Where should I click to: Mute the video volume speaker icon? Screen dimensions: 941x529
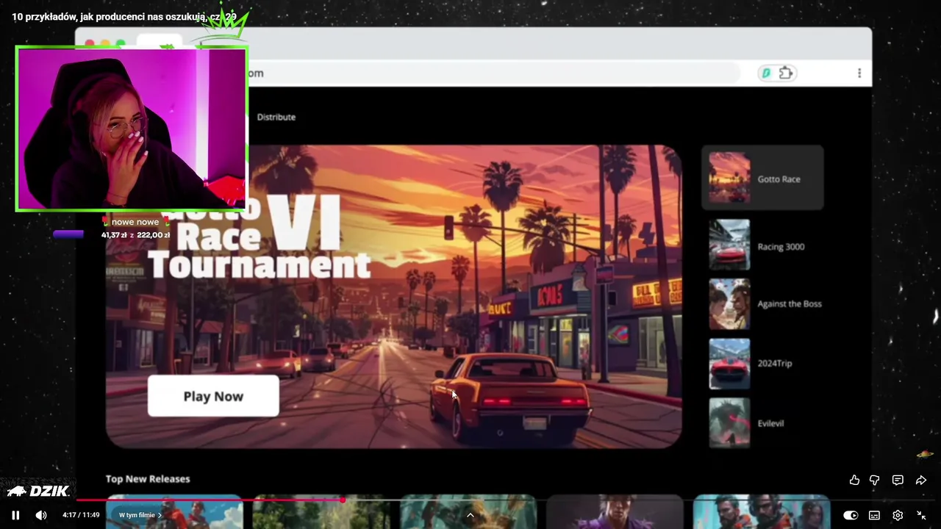(41, 515)
